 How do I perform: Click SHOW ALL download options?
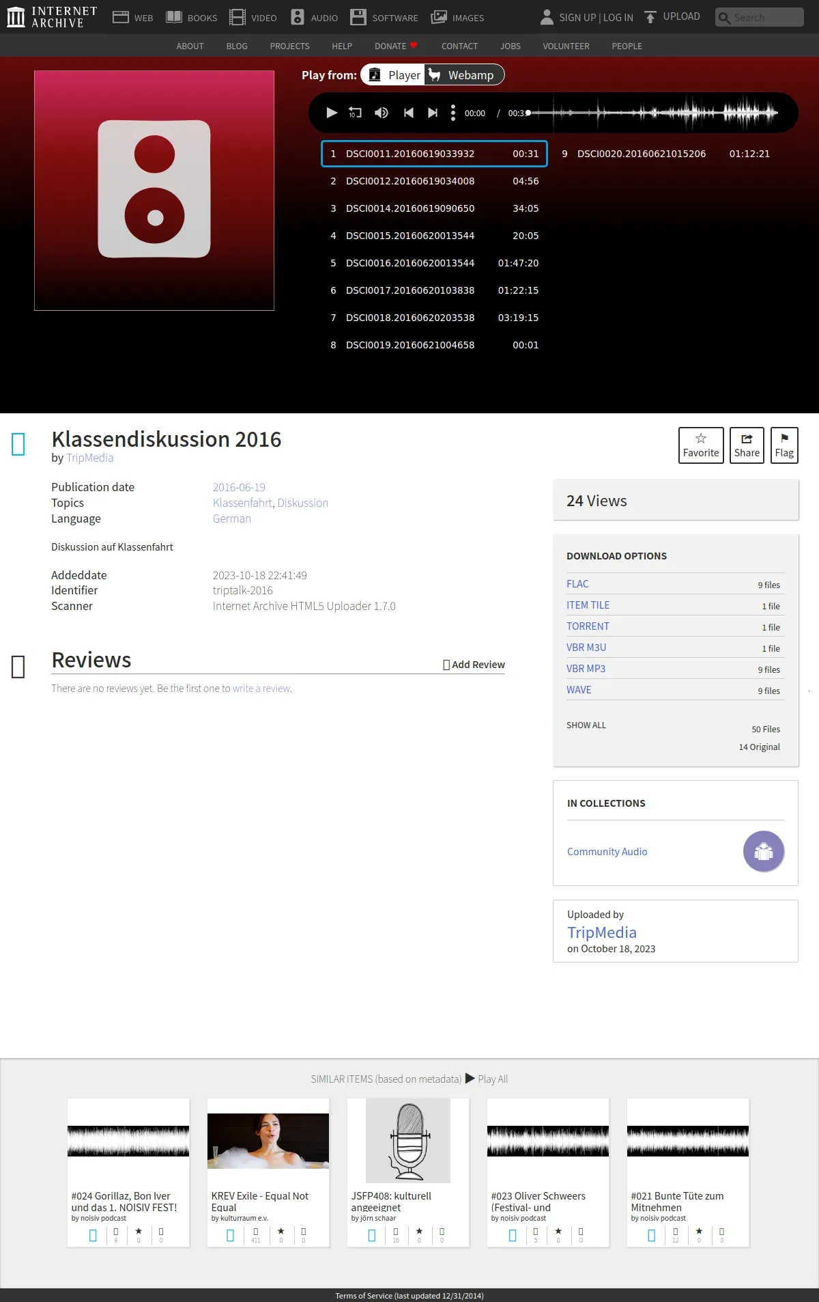(586, 725)
